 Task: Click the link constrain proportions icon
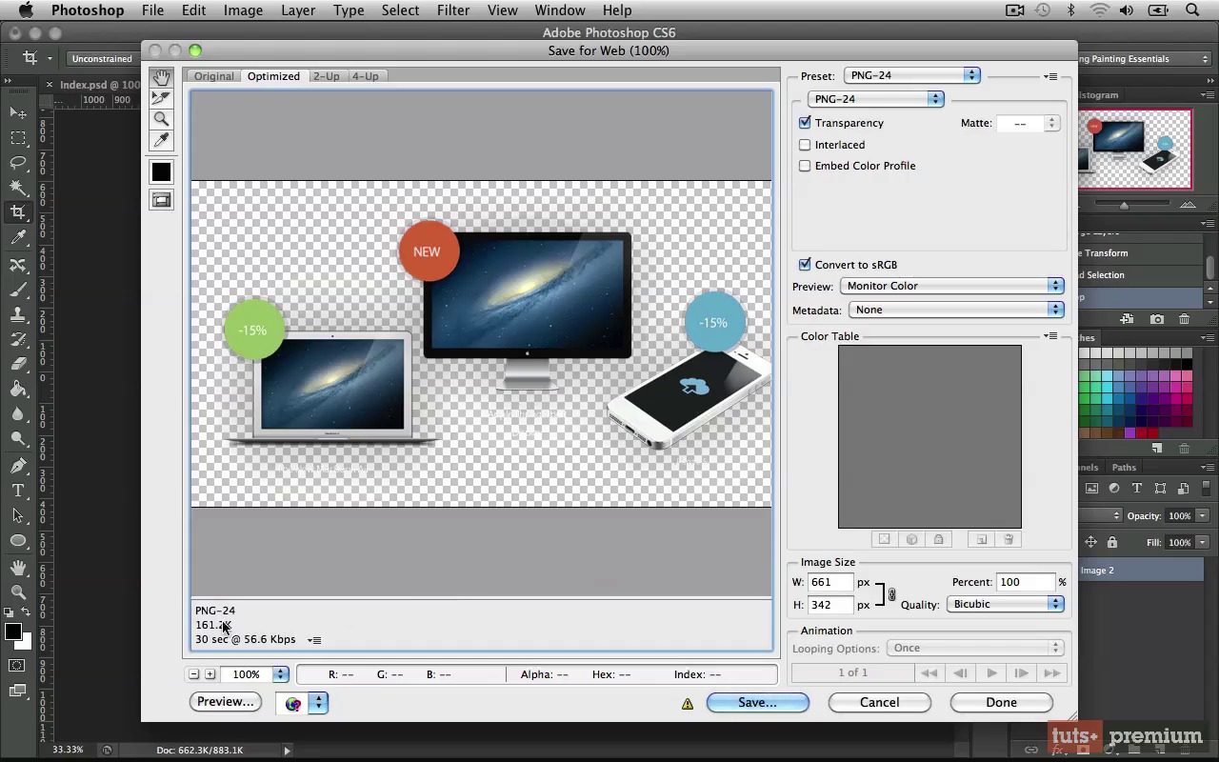pyautogui.click(x=891, y=594)
